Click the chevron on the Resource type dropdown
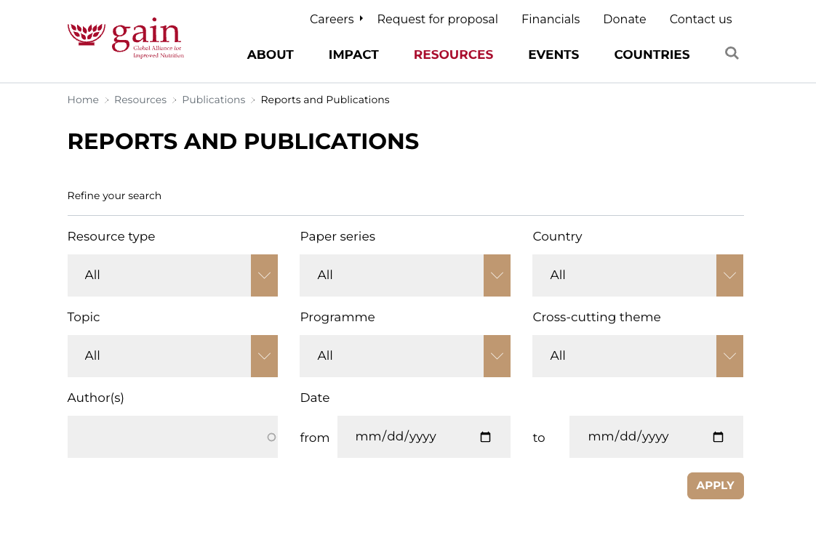The image size is (816, 548). pos(263,275)
